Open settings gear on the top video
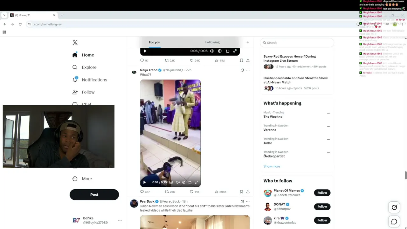The height and width of the screenshot is (229, 407). click(x=220, y=51)
